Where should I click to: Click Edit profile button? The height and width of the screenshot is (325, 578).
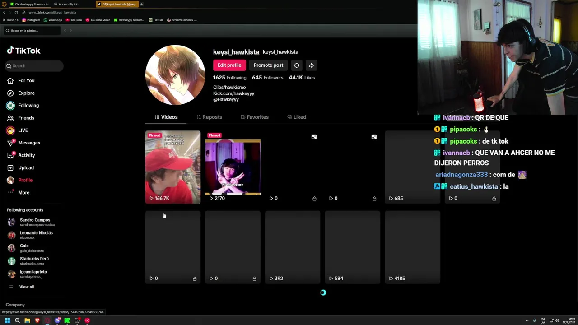229,65
